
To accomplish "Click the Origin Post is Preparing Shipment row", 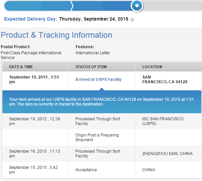I will (x=102, y=138).
